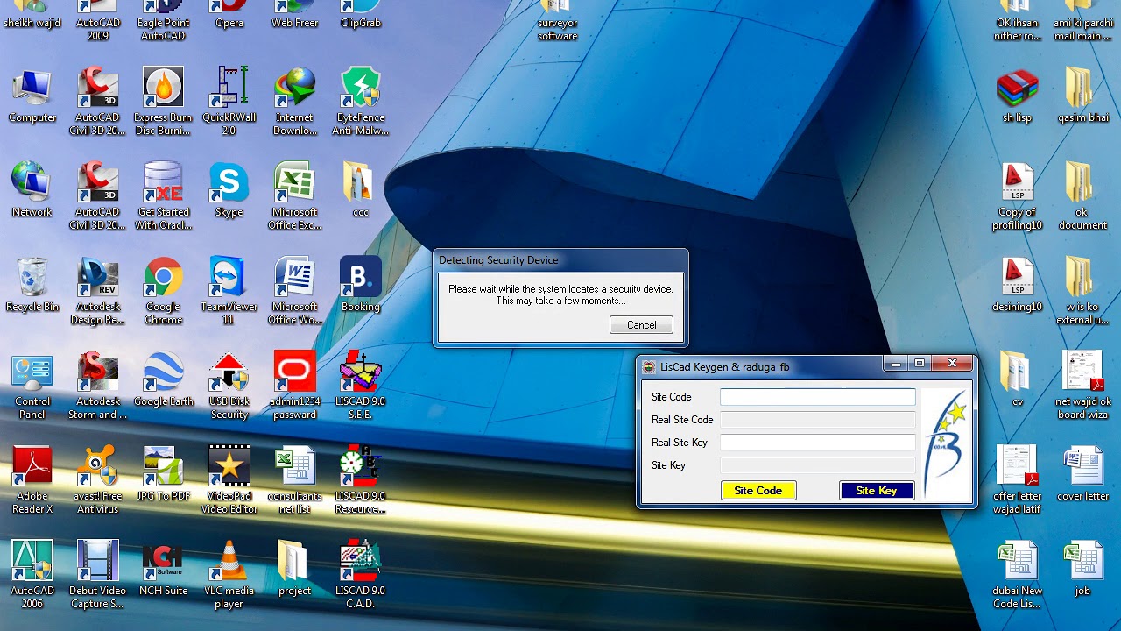The width and height of the screenshot is (1121, 631).
Task: Open Google Chrome shortcut
Action: pos(163,291)
